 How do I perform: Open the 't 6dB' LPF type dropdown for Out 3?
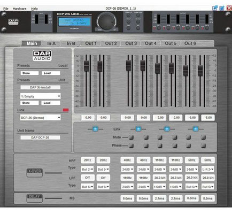click(x=159, y=187)
